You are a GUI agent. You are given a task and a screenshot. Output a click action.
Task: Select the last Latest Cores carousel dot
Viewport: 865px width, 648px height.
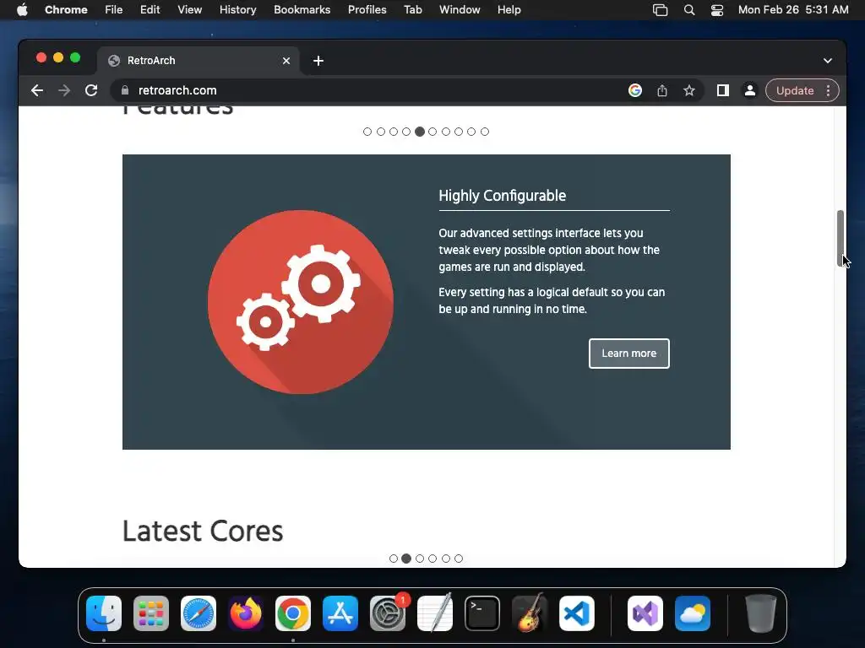coord(459,559)
